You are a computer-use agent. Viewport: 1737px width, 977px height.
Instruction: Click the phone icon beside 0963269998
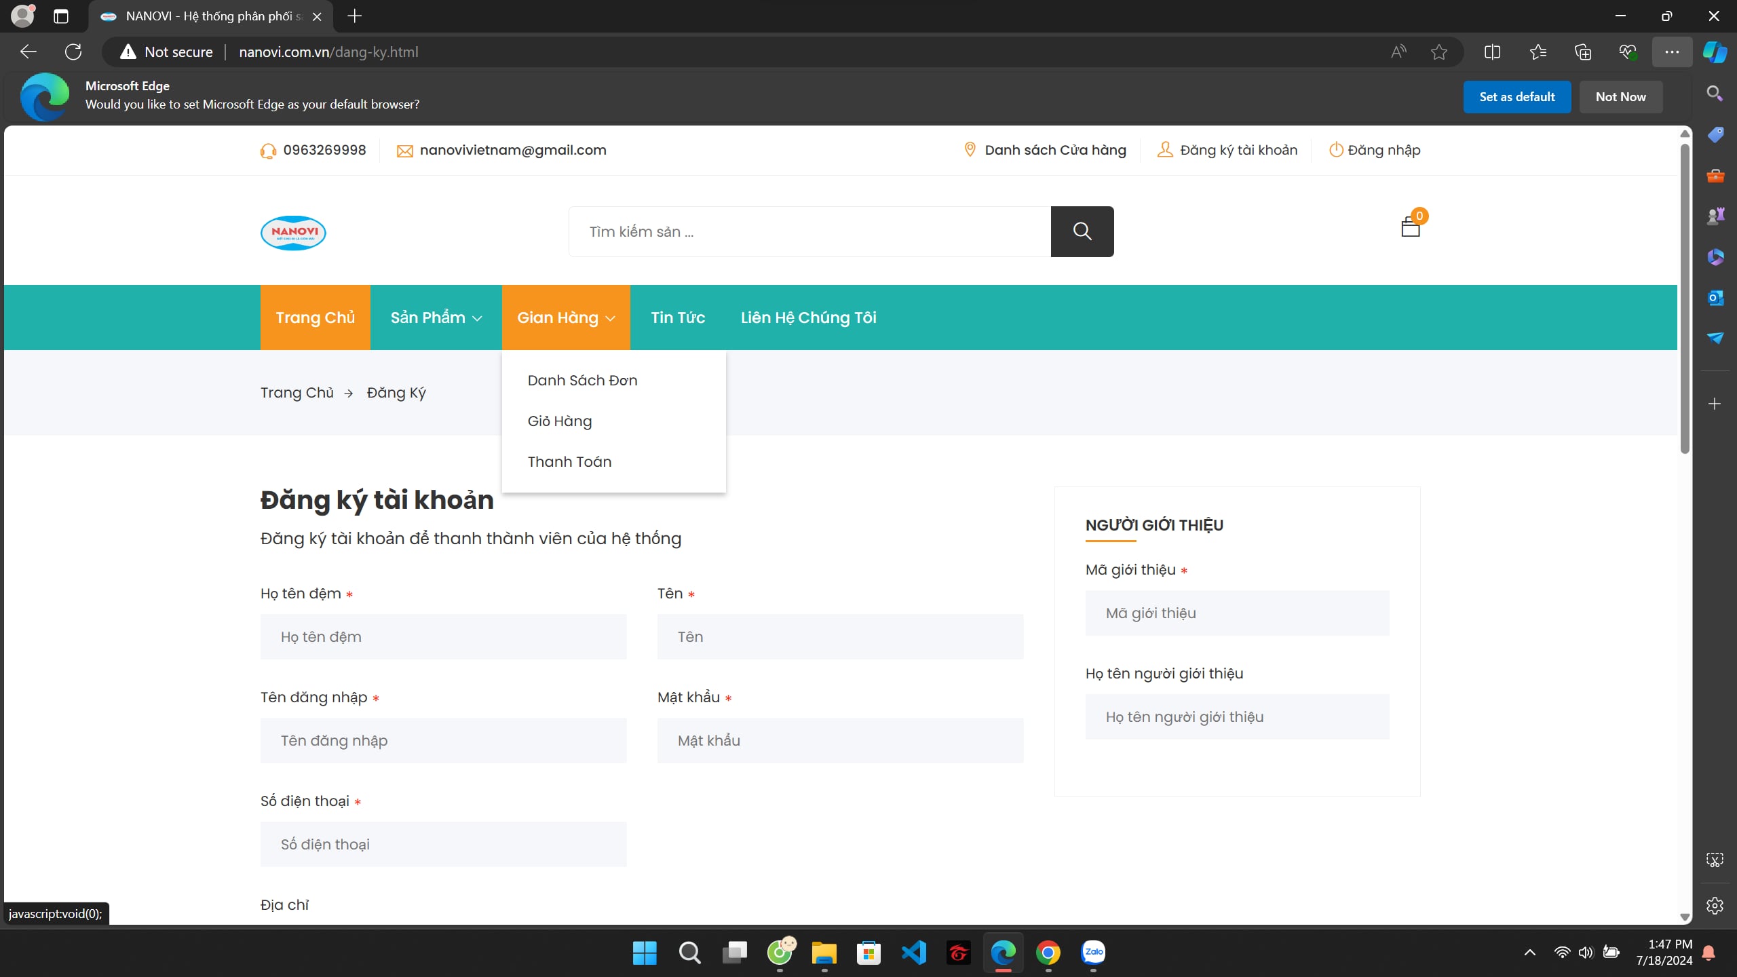(268, 150)
